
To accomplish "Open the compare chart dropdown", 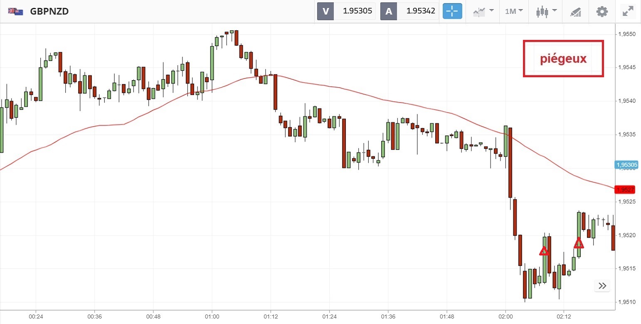I will pyautogui.click(x=483, y=11).
